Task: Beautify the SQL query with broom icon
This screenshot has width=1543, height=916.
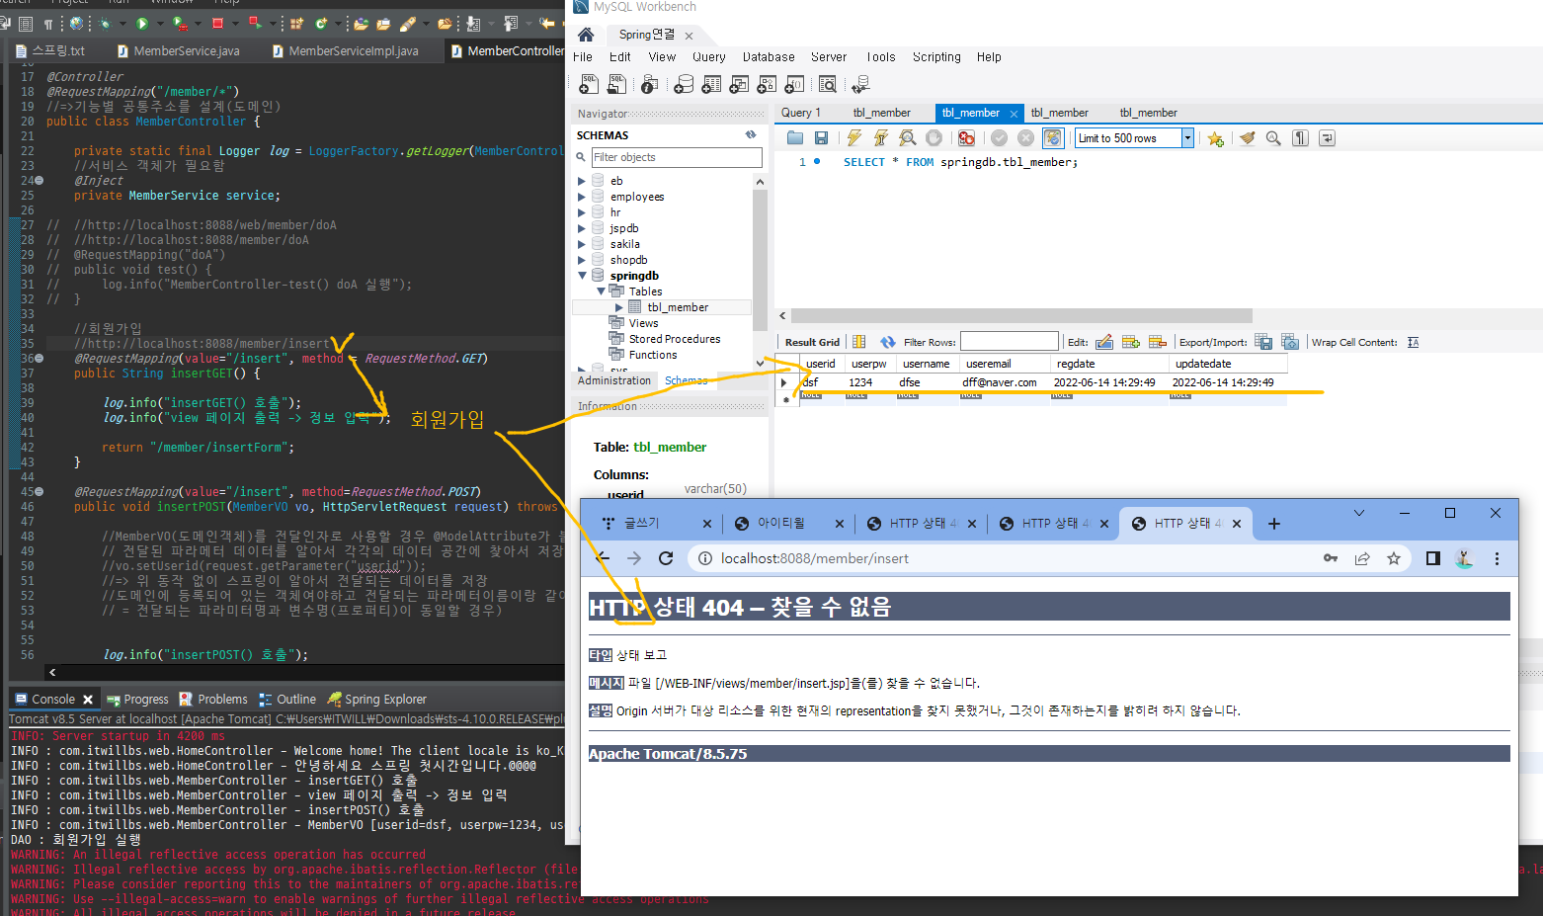Action: 1248,138
